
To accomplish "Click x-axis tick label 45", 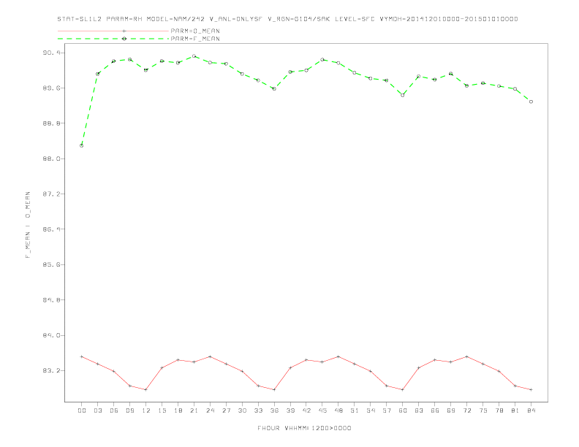I will point(322,410).
